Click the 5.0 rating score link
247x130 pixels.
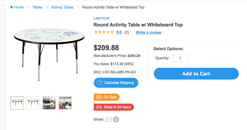click(119, 32)
